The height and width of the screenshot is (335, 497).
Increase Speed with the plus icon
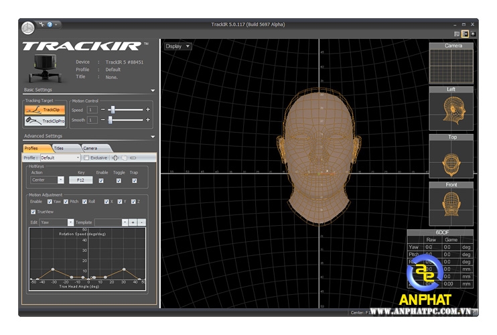tap(148, 109)
